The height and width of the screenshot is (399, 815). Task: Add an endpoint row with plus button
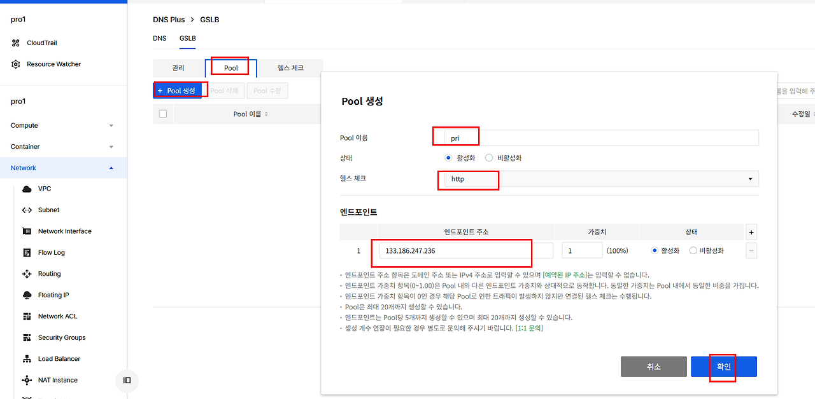pyautogui.click(x=751, y=232)
